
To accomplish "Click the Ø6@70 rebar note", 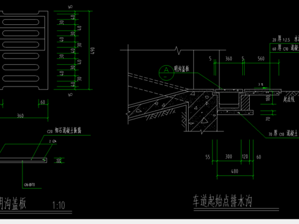I will click(x=29, y=185).
